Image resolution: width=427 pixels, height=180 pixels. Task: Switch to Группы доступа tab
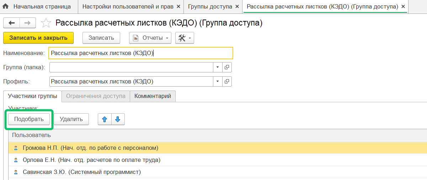[x=210, y=6]
